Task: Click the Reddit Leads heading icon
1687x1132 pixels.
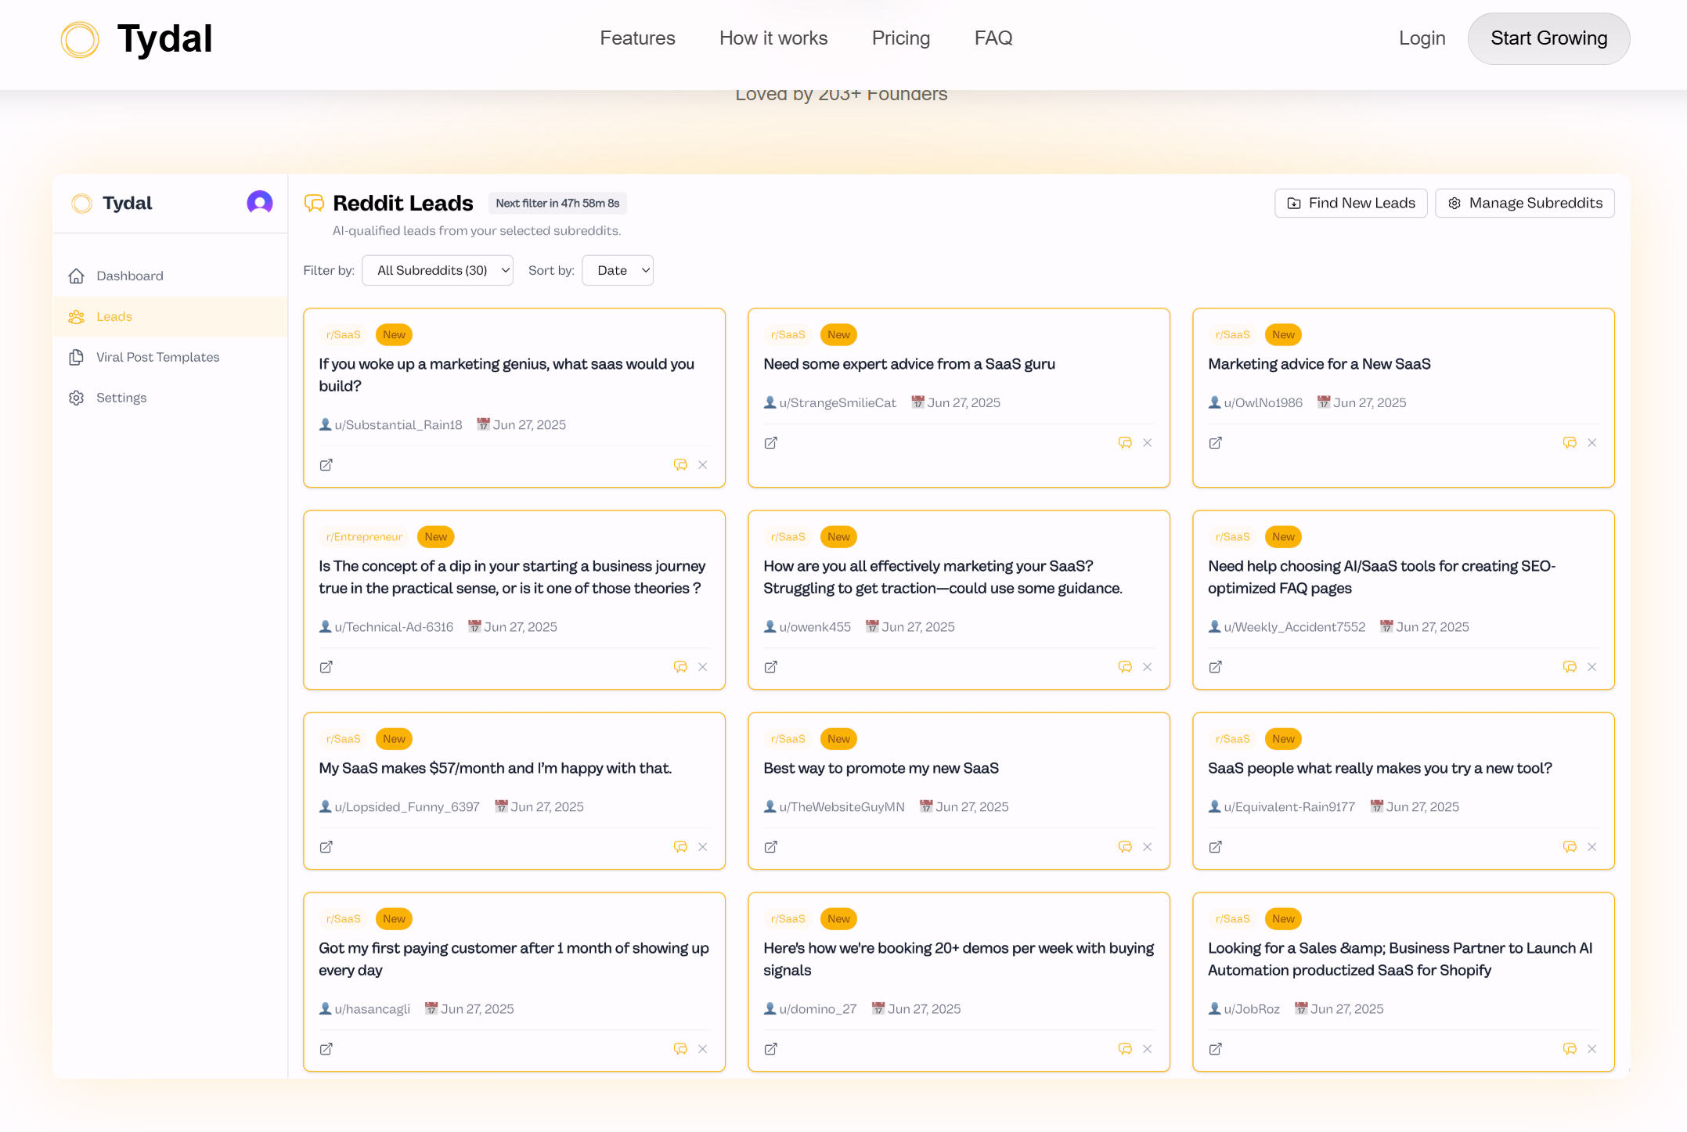Action: [314, 203]
